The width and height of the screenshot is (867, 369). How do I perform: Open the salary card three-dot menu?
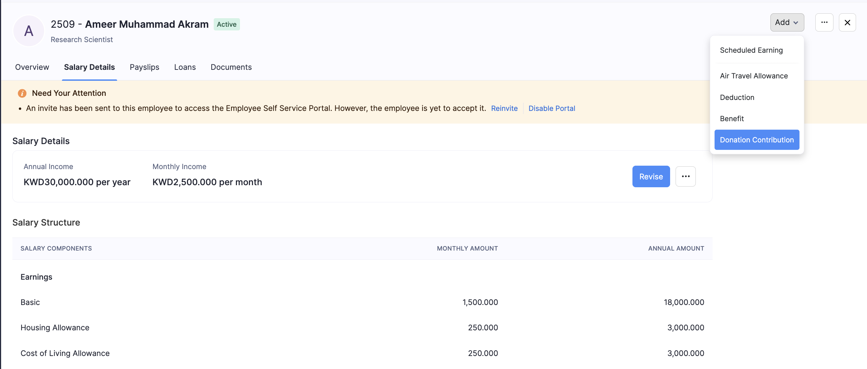pyautogui.click(x=686, y=176)
